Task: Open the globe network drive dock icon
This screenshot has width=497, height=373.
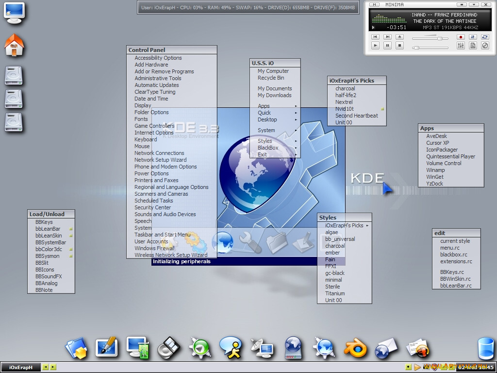Action: (293, 348)
